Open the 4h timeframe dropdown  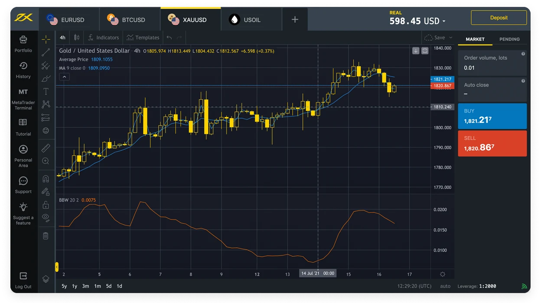point(63,38)
